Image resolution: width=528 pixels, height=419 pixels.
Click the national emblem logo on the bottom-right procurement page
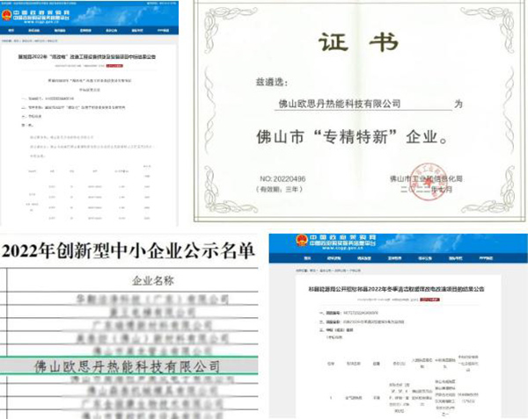click(301, 240)
